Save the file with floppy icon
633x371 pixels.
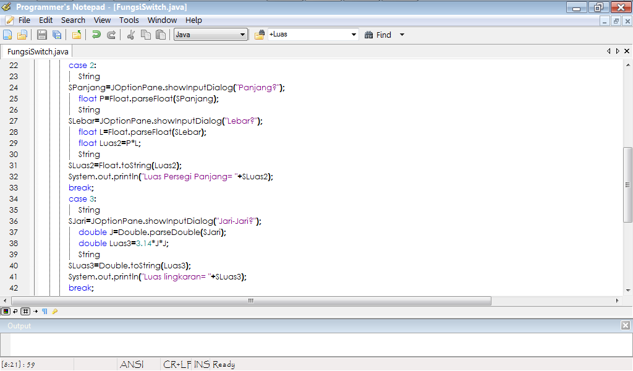41,35
